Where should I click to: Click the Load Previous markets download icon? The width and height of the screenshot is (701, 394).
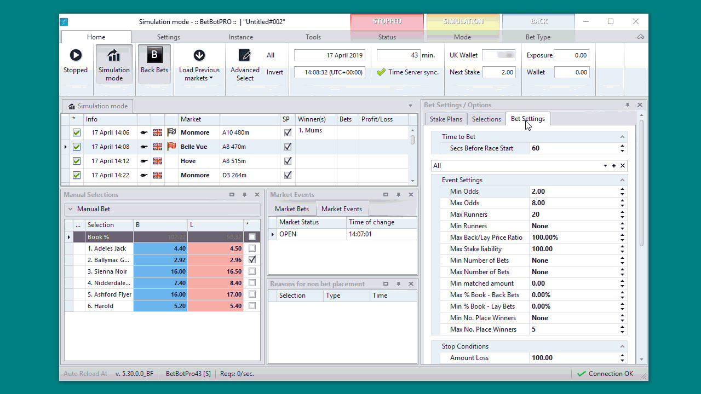[199, 55]
